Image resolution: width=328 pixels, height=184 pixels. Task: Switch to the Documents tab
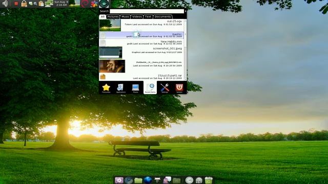(x=163, y=17)
